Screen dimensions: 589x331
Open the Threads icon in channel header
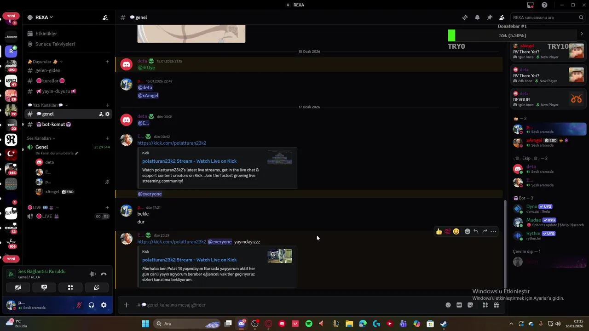[x=465, y=17]
